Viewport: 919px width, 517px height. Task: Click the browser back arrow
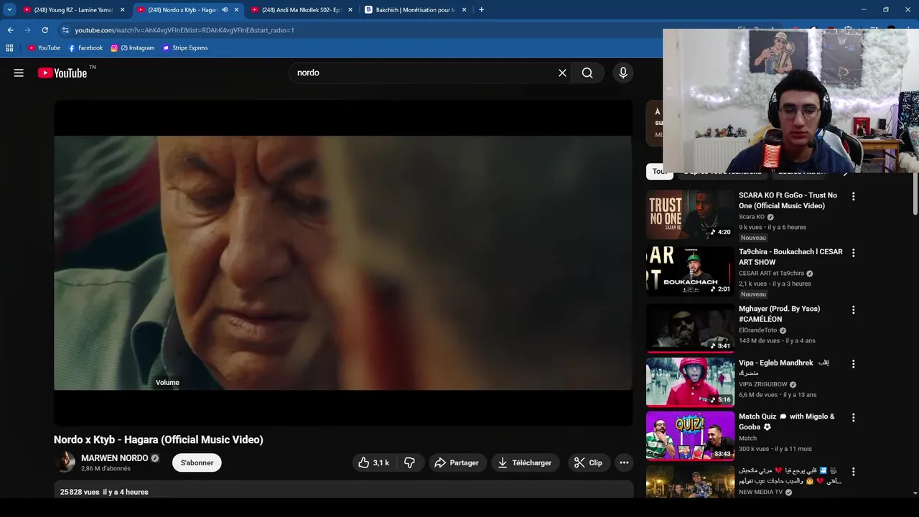tap(10, 30)
